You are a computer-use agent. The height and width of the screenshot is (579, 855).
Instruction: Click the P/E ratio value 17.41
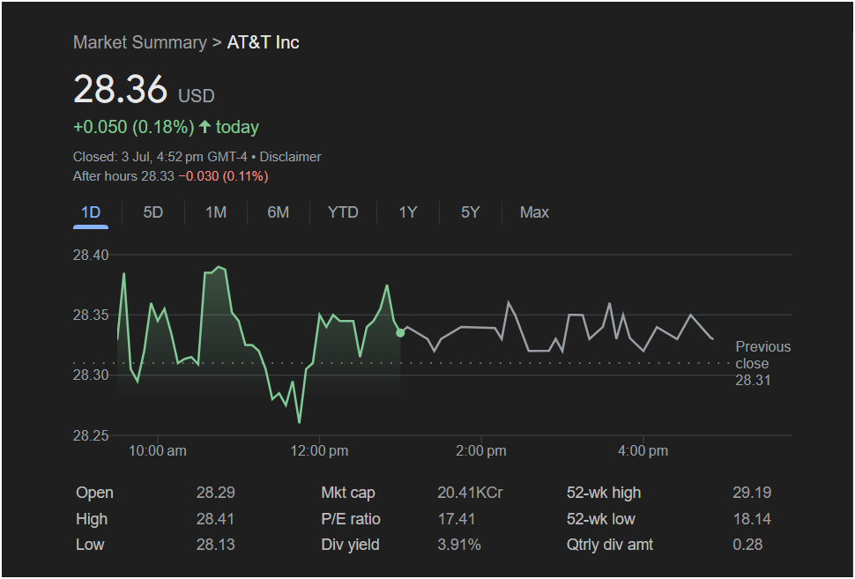[457, 519]
